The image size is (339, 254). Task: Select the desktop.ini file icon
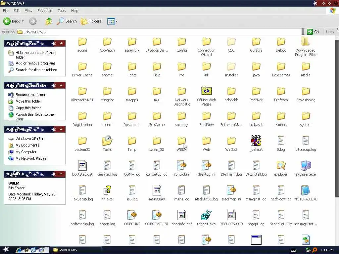coord(206,165)
